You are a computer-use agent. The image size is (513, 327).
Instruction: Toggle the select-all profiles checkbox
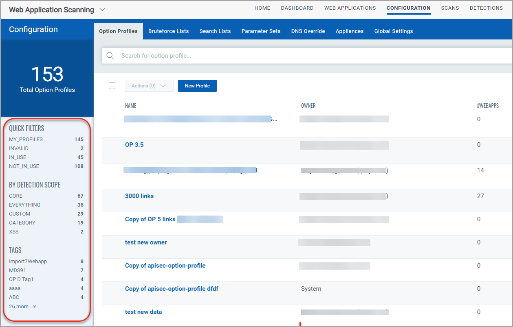click(x=112, y=86)
